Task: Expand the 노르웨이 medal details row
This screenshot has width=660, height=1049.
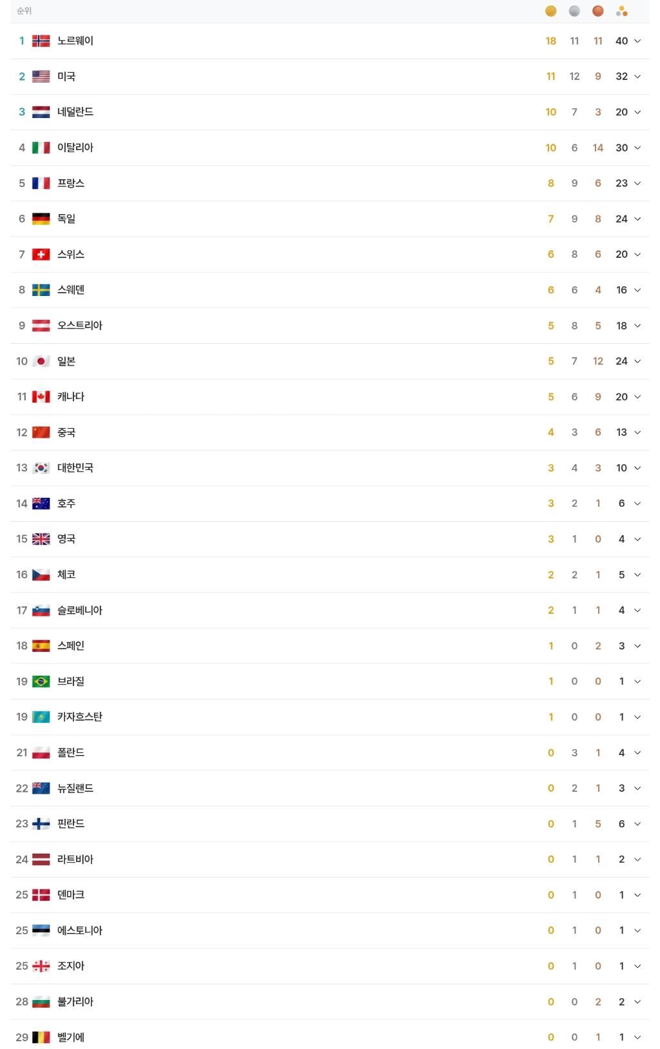Action: coord(637,41)
